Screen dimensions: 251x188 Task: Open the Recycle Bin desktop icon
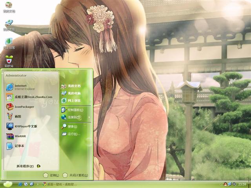tap(9, 61)
